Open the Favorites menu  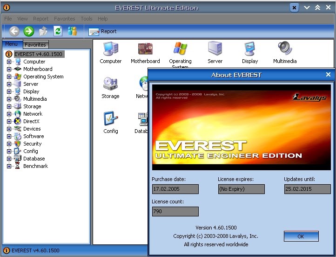(65, 19)
